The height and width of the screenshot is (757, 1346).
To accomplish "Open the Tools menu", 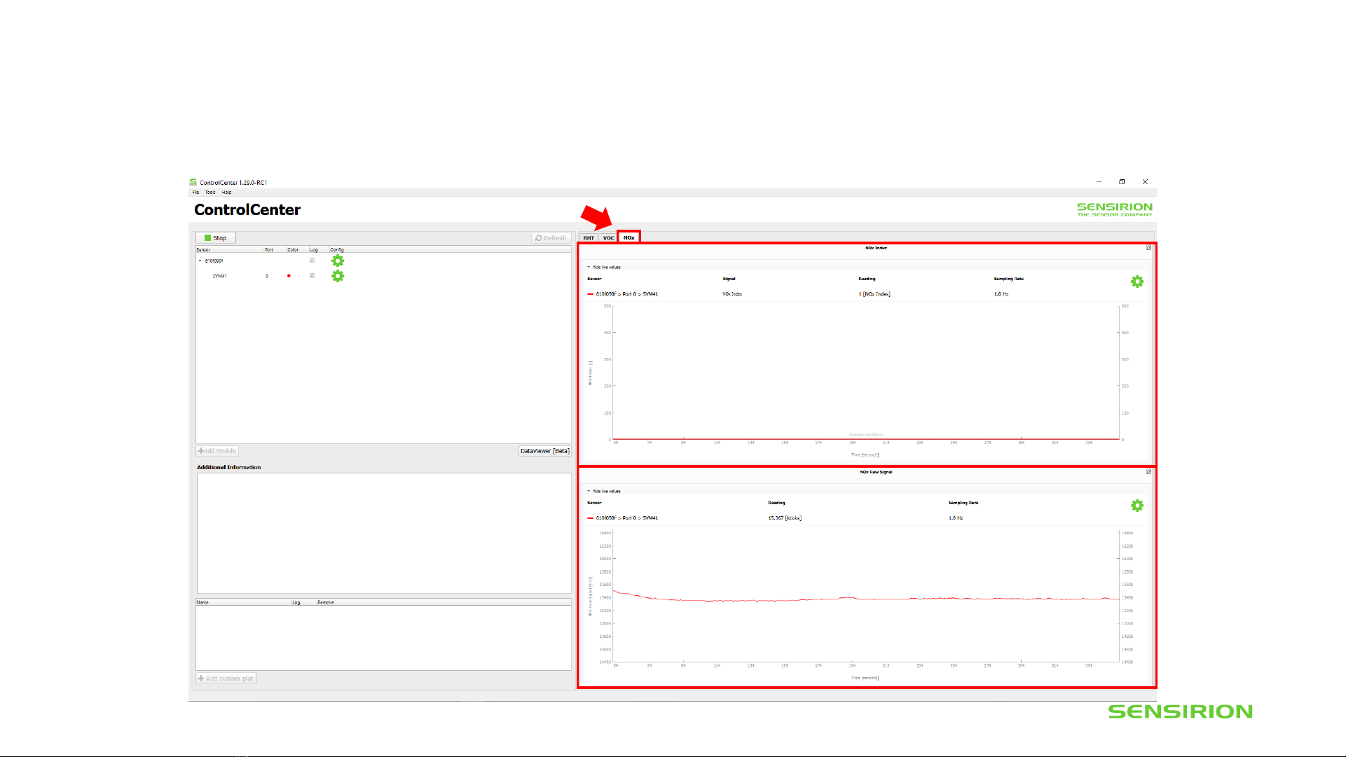I will tap(210, 193).
